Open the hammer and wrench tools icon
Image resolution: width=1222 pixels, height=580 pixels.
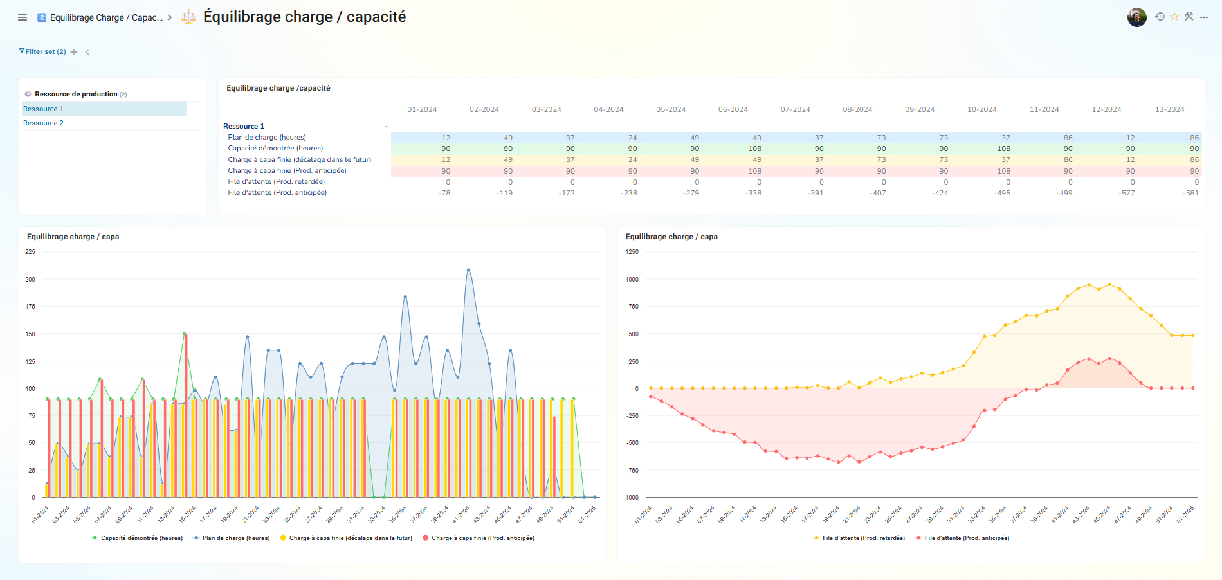pos(1189,17)
